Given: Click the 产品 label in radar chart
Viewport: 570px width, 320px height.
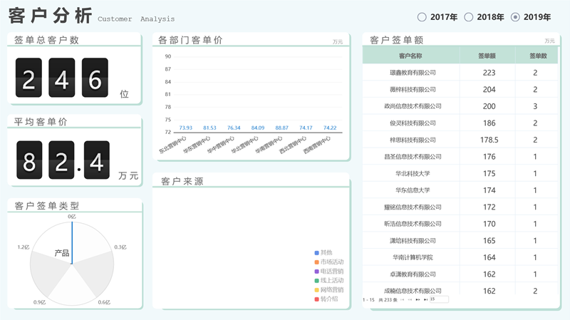Looking at the screenshot, I should point(62,253).
